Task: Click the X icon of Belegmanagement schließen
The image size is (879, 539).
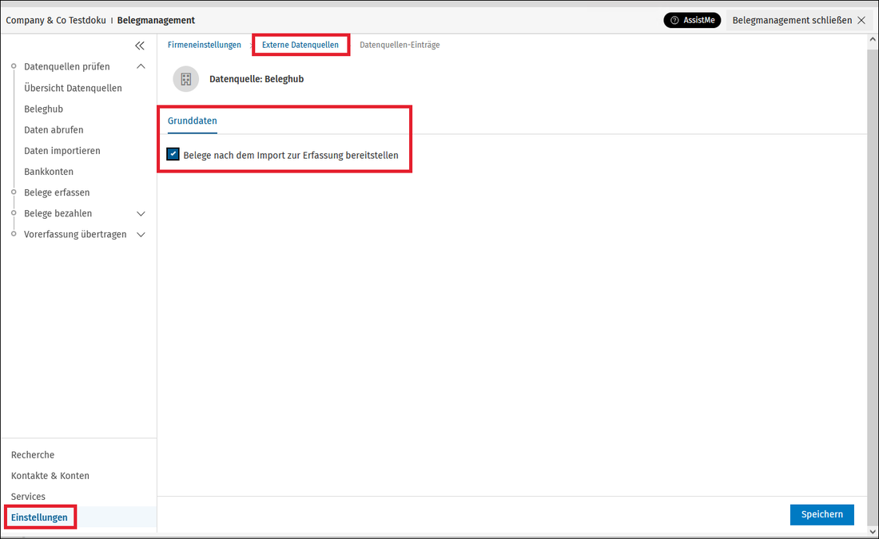Action: pos(861,20)
